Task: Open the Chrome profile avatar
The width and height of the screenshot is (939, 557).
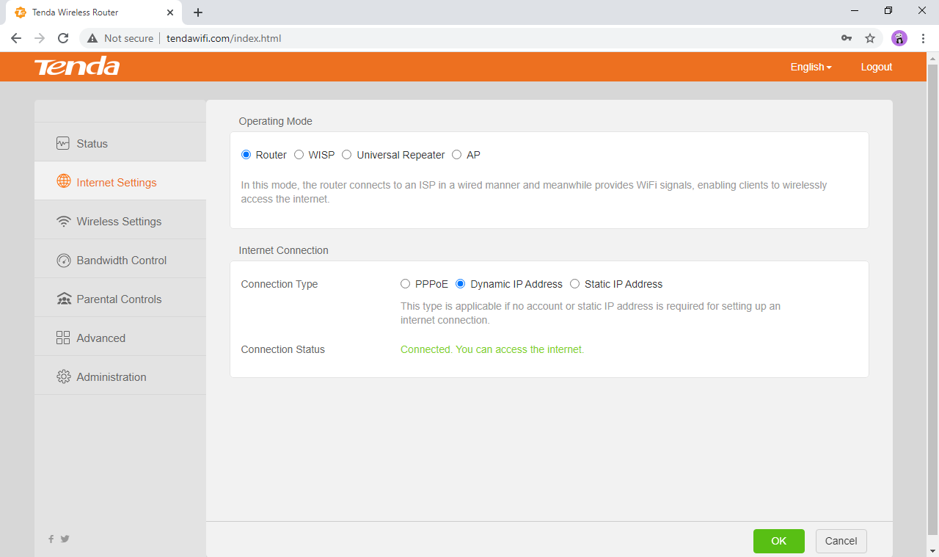Action: [899, 38]
